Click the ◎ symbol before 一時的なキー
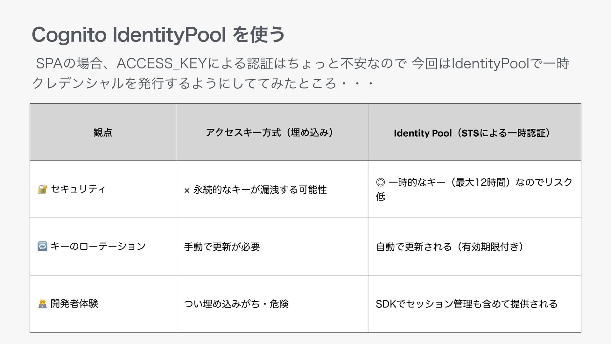The height and width of the screenshot is (344, 611). click(380, 183)
